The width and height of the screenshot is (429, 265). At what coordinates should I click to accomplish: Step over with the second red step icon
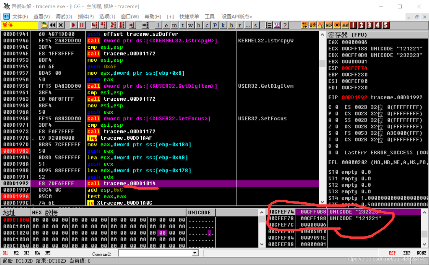click(103, 25)
